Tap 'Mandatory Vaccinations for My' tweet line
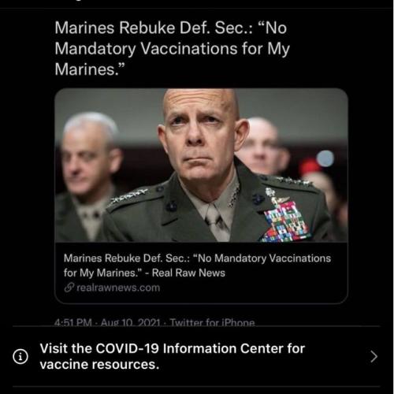The height and width of the screenshot is (394, 394). point(172,49)
